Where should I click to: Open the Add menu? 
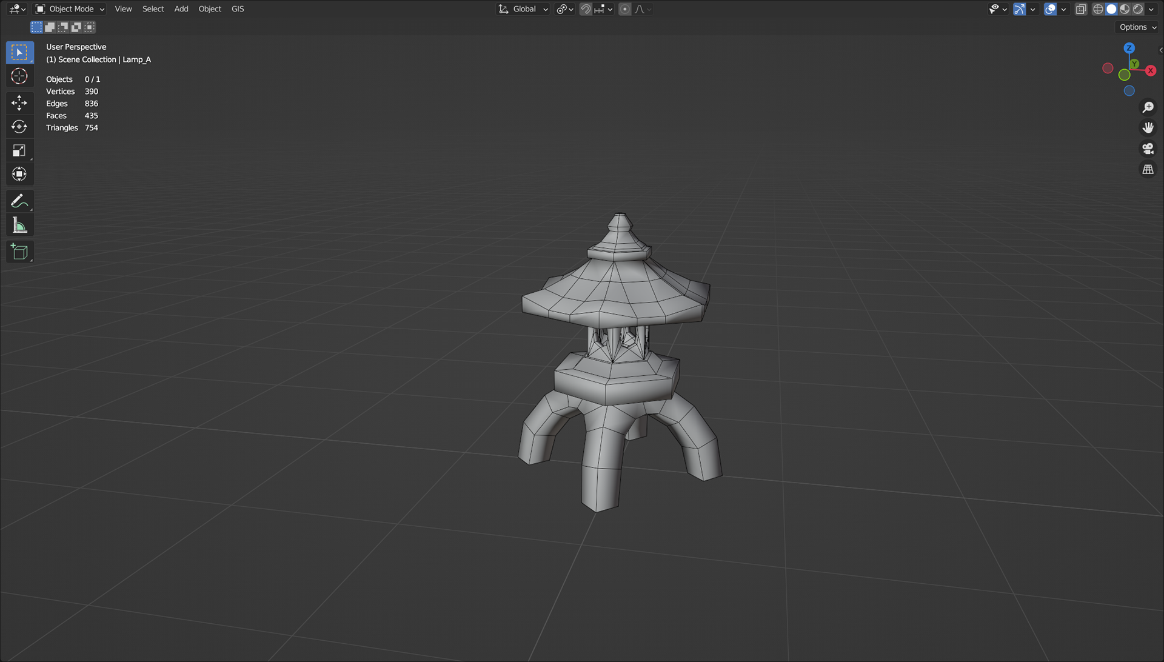pyautogui.click(x=181, y=9)
